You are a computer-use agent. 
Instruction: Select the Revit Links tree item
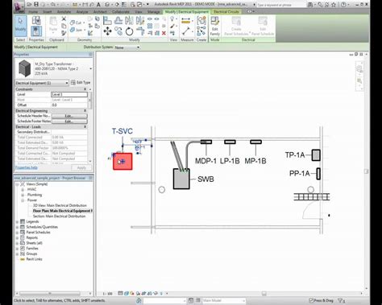tap(34, 259)
